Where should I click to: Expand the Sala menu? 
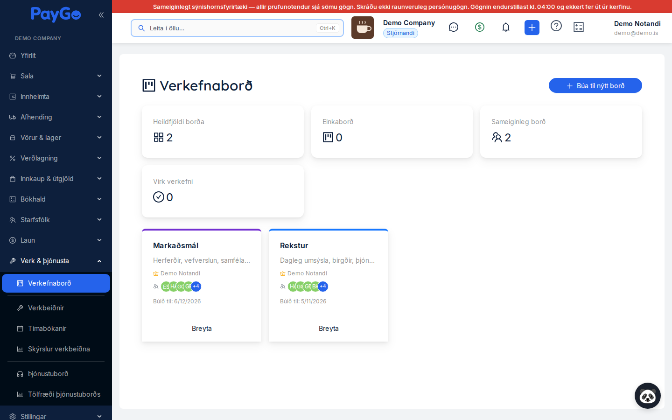tap(56, 76)
